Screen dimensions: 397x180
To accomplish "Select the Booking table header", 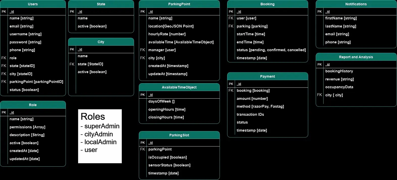I will (268, 4).
